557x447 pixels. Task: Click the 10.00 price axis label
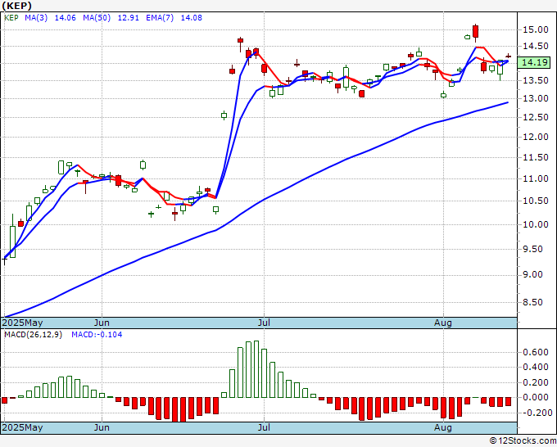pos(536,224)
